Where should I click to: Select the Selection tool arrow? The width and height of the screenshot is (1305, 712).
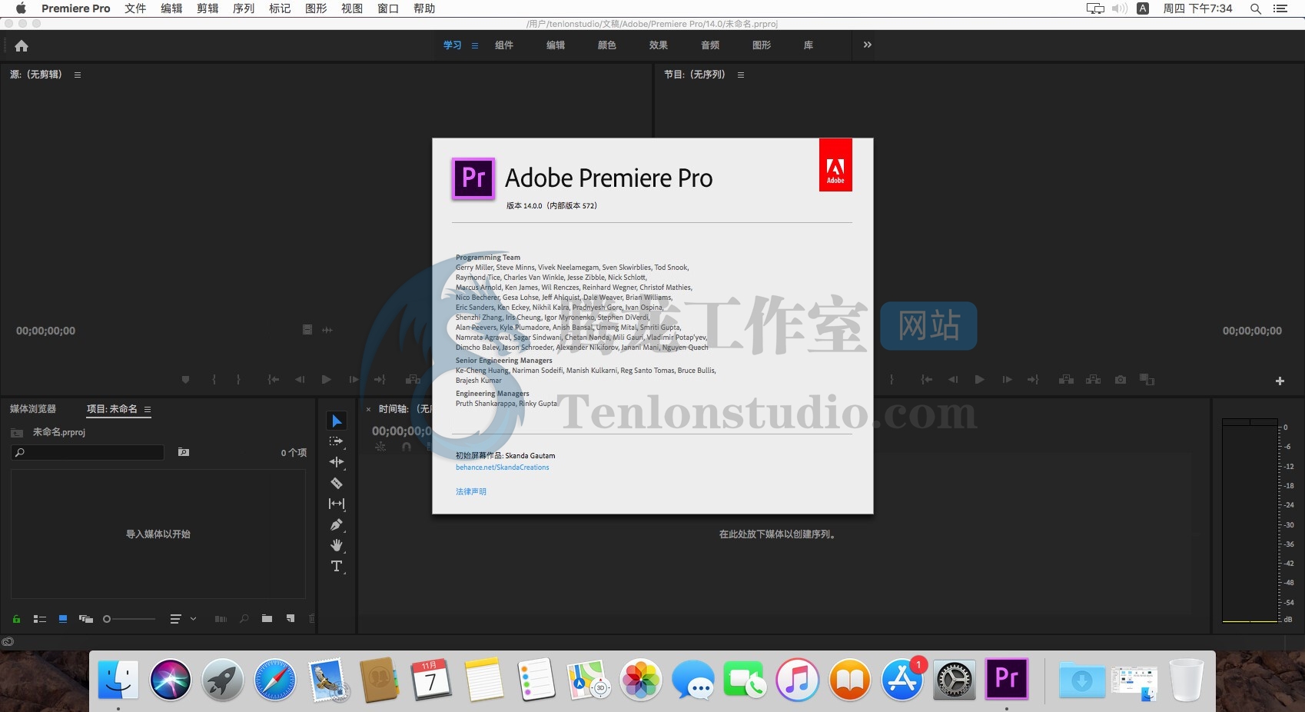pos(337,421)
